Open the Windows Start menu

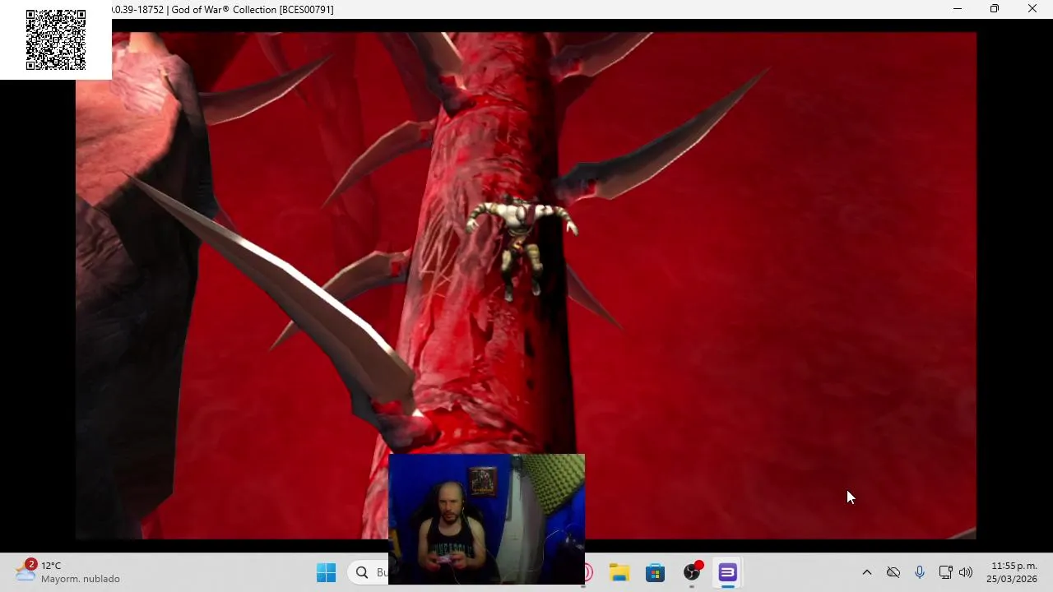(327, 572)
